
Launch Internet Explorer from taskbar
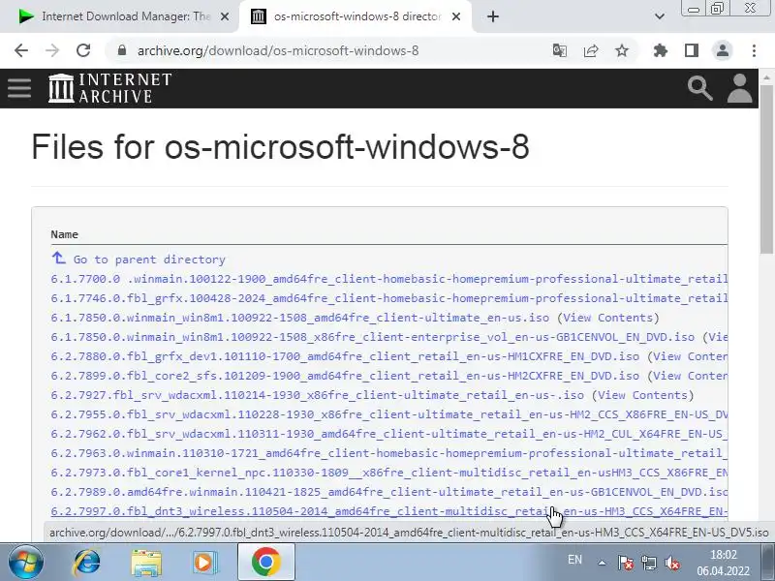point(86,562)
